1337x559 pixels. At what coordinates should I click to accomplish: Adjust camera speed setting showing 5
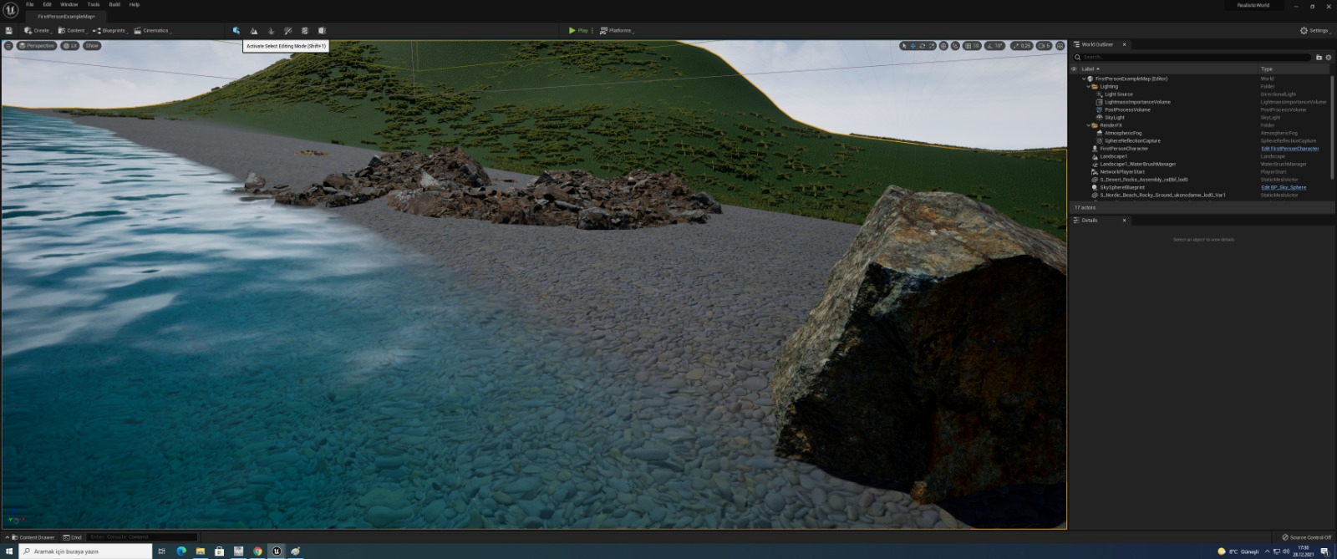(x=1044, y=46)
